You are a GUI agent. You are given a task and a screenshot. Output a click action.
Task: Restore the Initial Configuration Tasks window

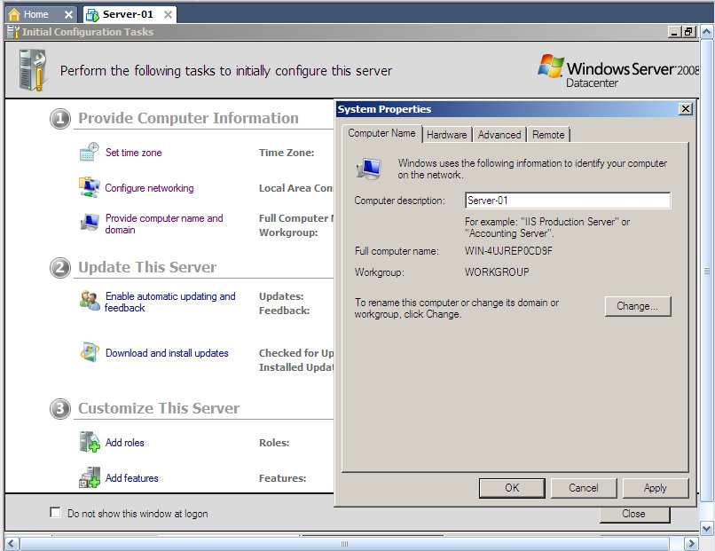(x=688, y=32)
